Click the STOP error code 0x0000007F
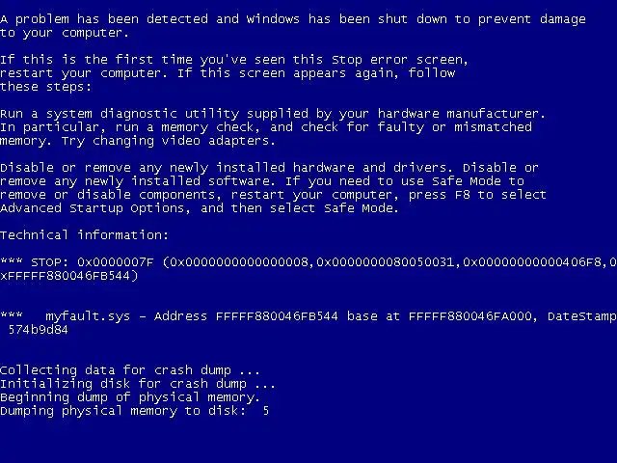 (x=116, y=262)
